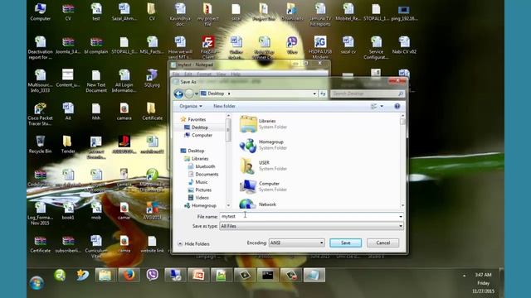The image size is (531, 298).
Task: Select New Text Document desktop icon
Action: tap(96, 81)
